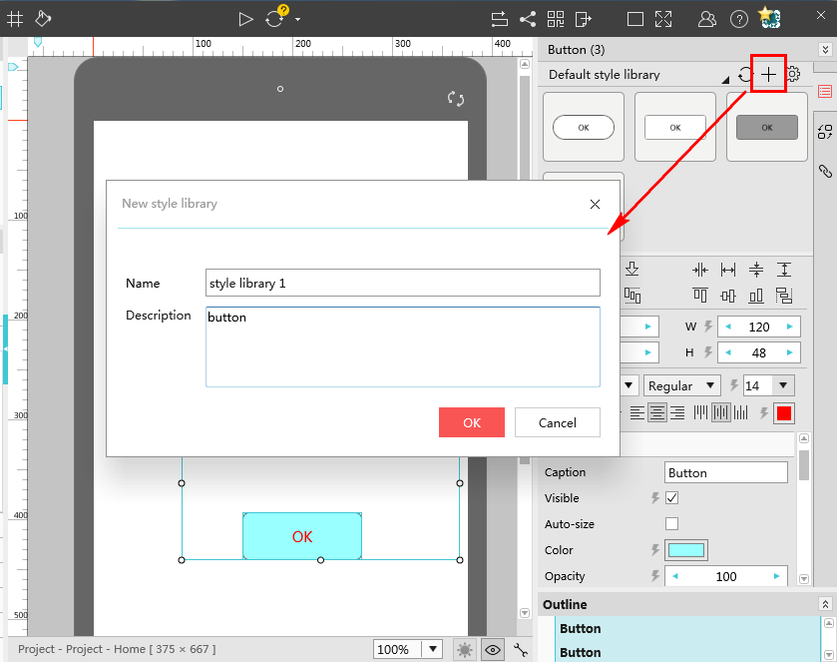
Task: Run the project with play button
Action: click(245, 20)
